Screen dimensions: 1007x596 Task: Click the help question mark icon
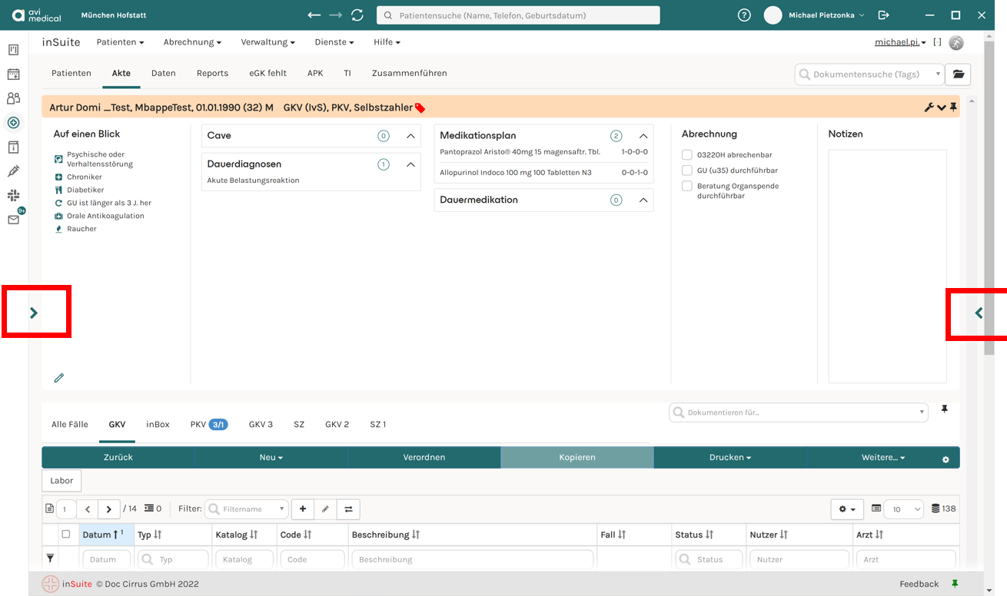pos(744,15)
